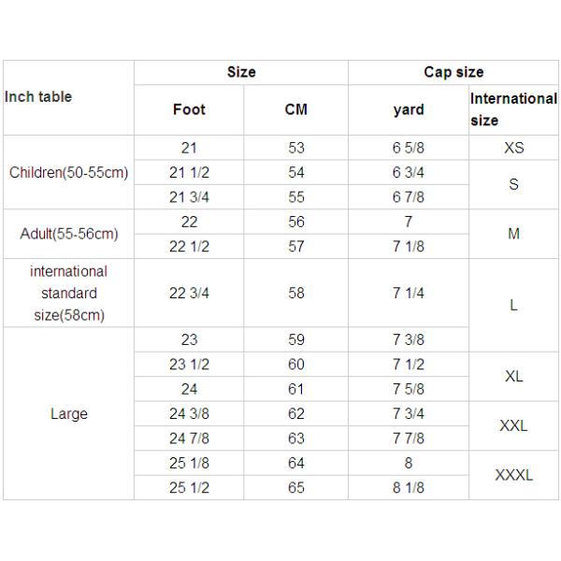The image size is (561, 561).
Task: Select the "22 3/4" foot cell
Action: coord(189,293)
